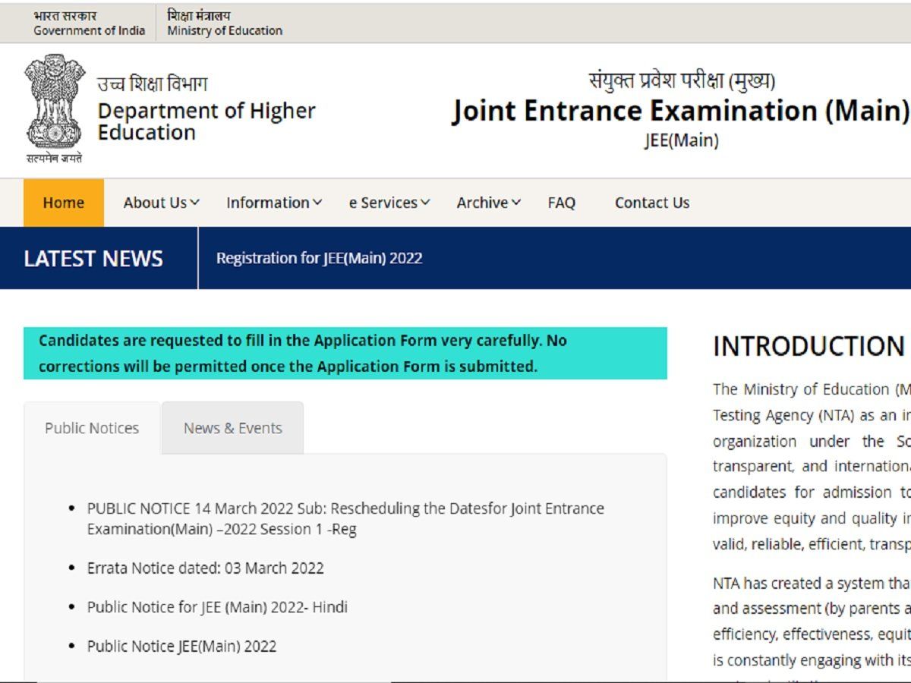911x683 pixels.
Task: Click the Department of Higher Education title
Action: (x=206, y=121)
